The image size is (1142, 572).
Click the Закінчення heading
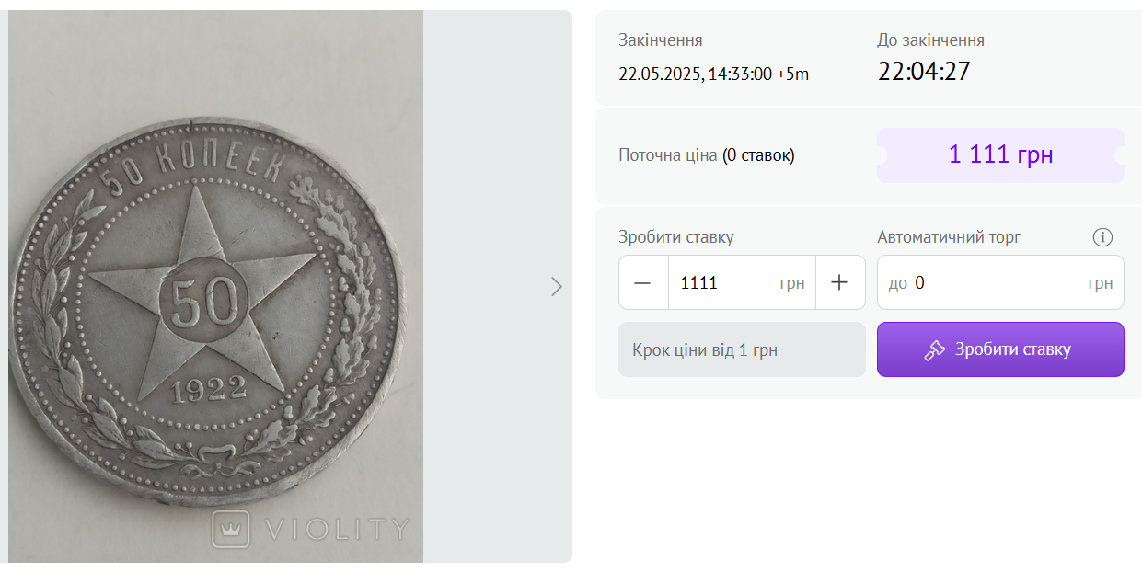[661, 40]
